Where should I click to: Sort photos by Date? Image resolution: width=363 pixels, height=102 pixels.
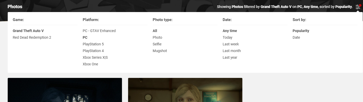point(296,37)
